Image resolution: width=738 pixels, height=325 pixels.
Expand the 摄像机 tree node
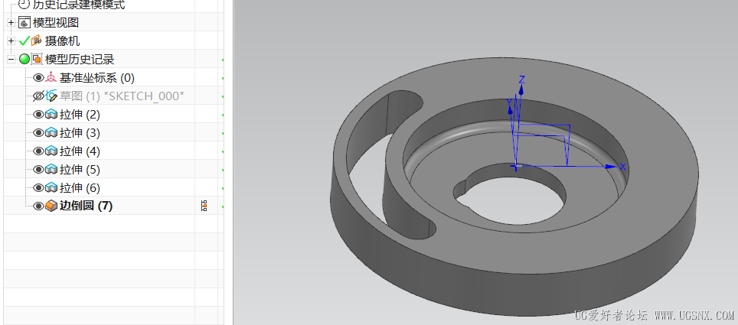tap(11, 41)
